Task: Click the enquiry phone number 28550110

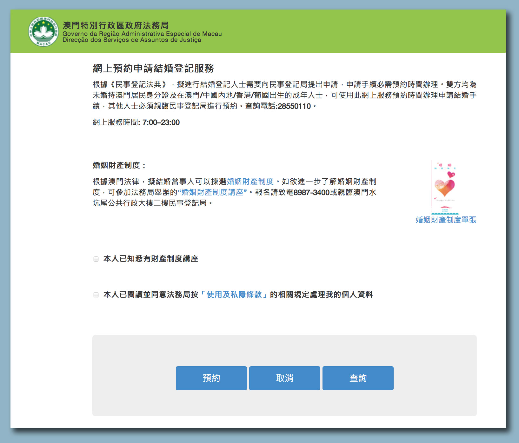Action: click(x=294, y=106)
